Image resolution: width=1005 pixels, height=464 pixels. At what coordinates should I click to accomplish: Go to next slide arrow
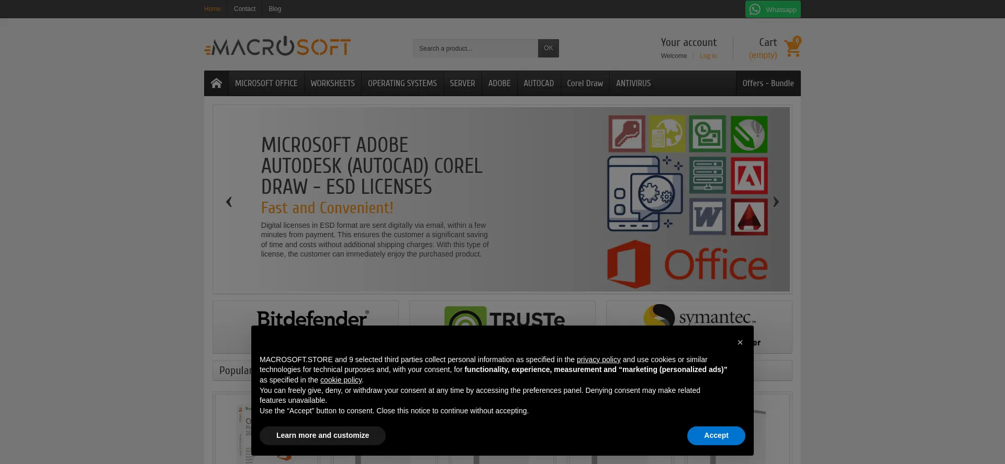coord(776,202)
